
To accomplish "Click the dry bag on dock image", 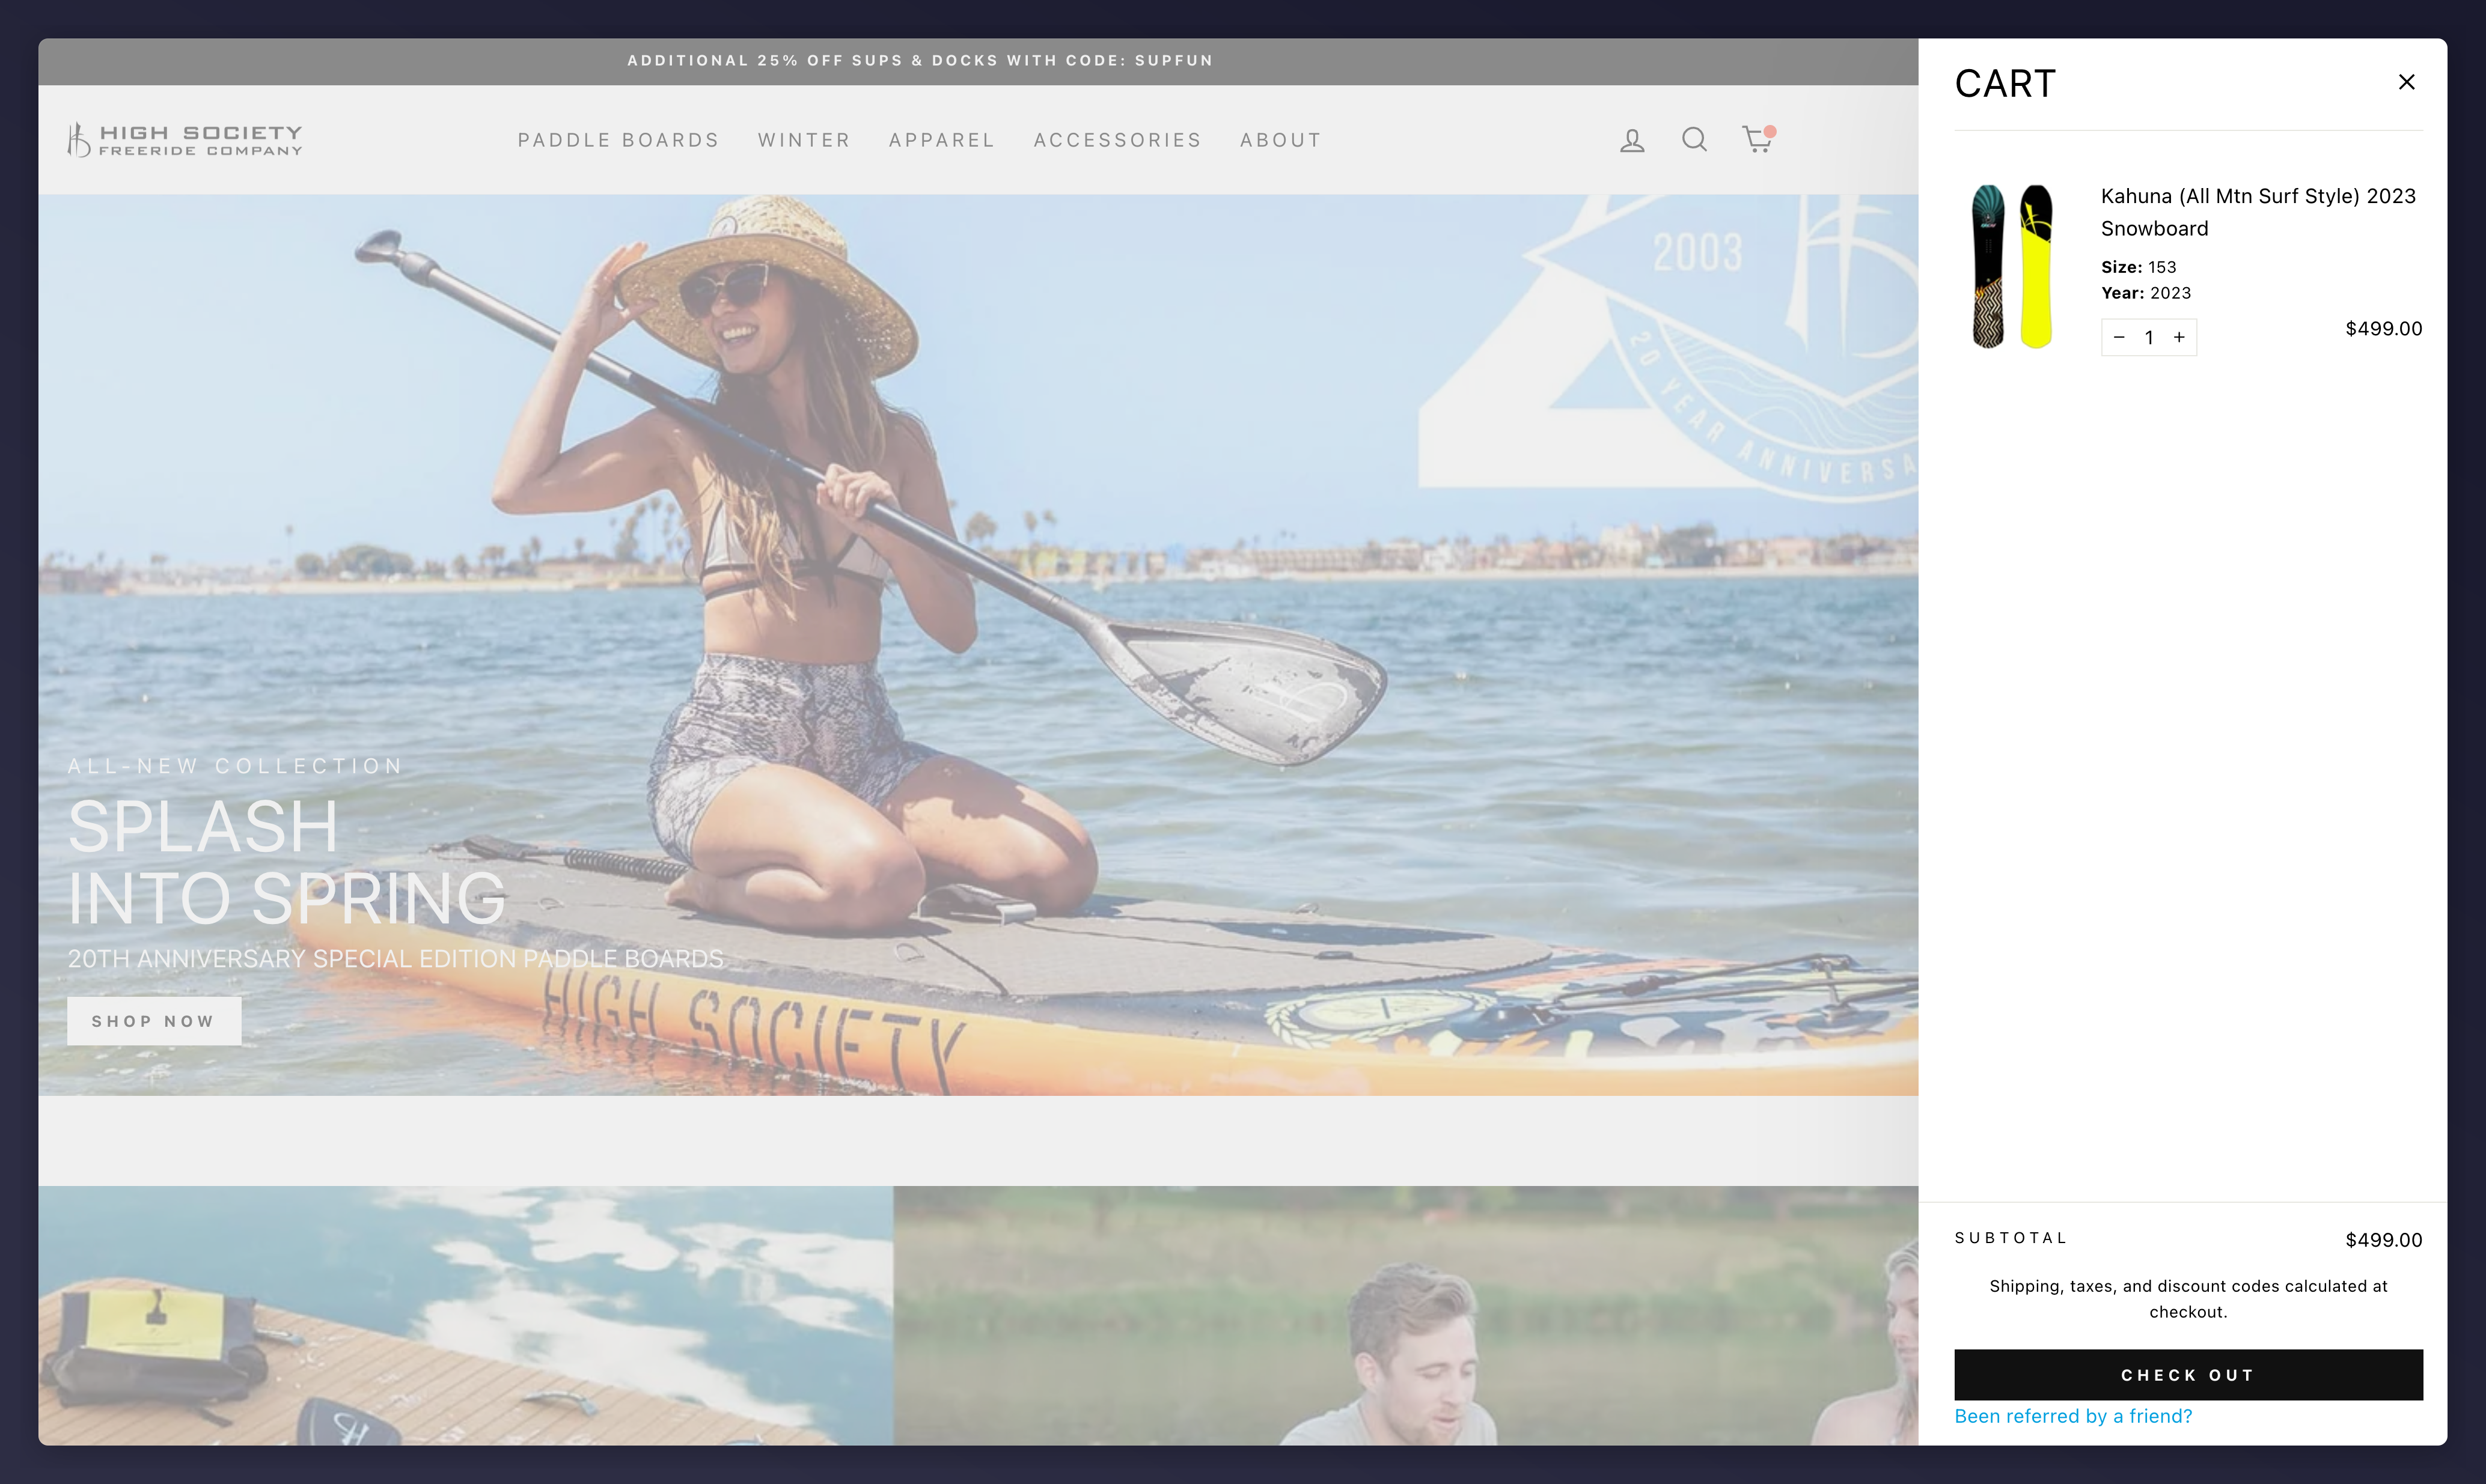I will [465, 1315].
